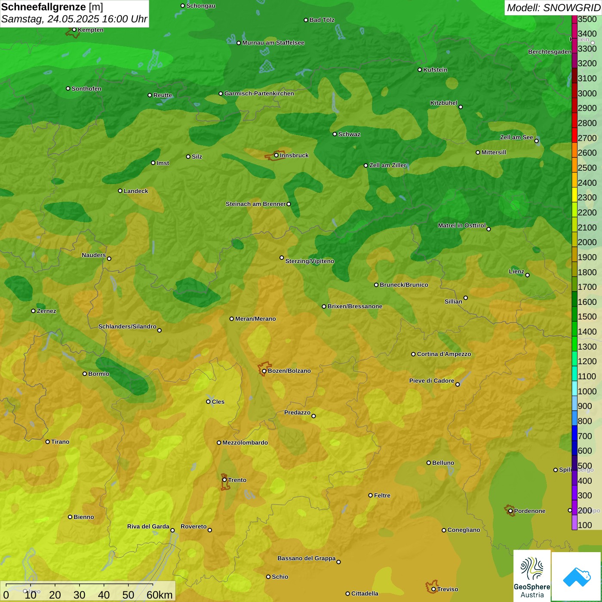Select the 1500 m green legend swatch
The width and height of the screenshot is (602, 602).
pos(574,313)
